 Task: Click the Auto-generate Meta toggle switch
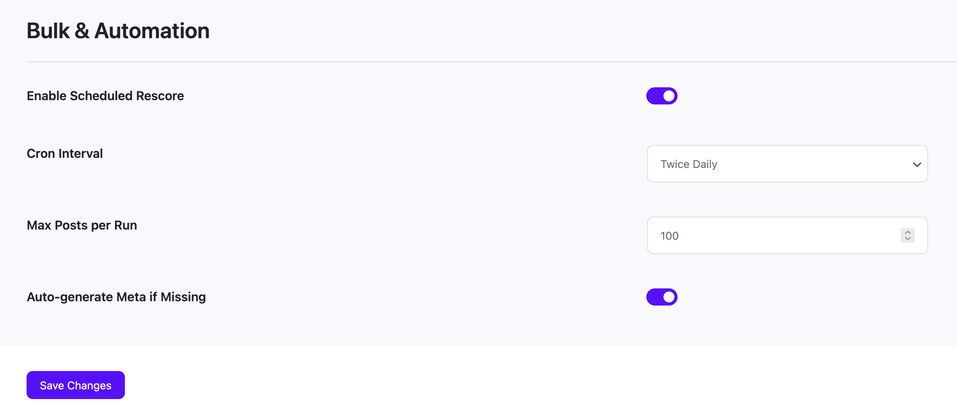pyautogui.click(x=662, y=297)
